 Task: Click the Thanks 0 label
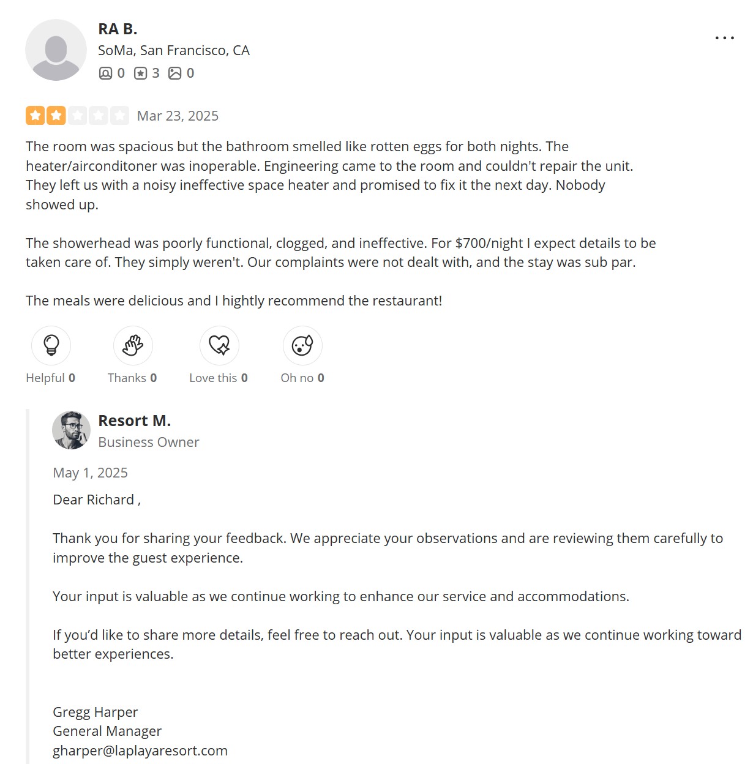tap(132, 378)
